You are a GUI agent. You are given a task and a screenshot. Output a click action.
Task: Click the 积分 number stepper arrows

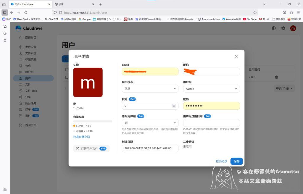tap(174, 106)
